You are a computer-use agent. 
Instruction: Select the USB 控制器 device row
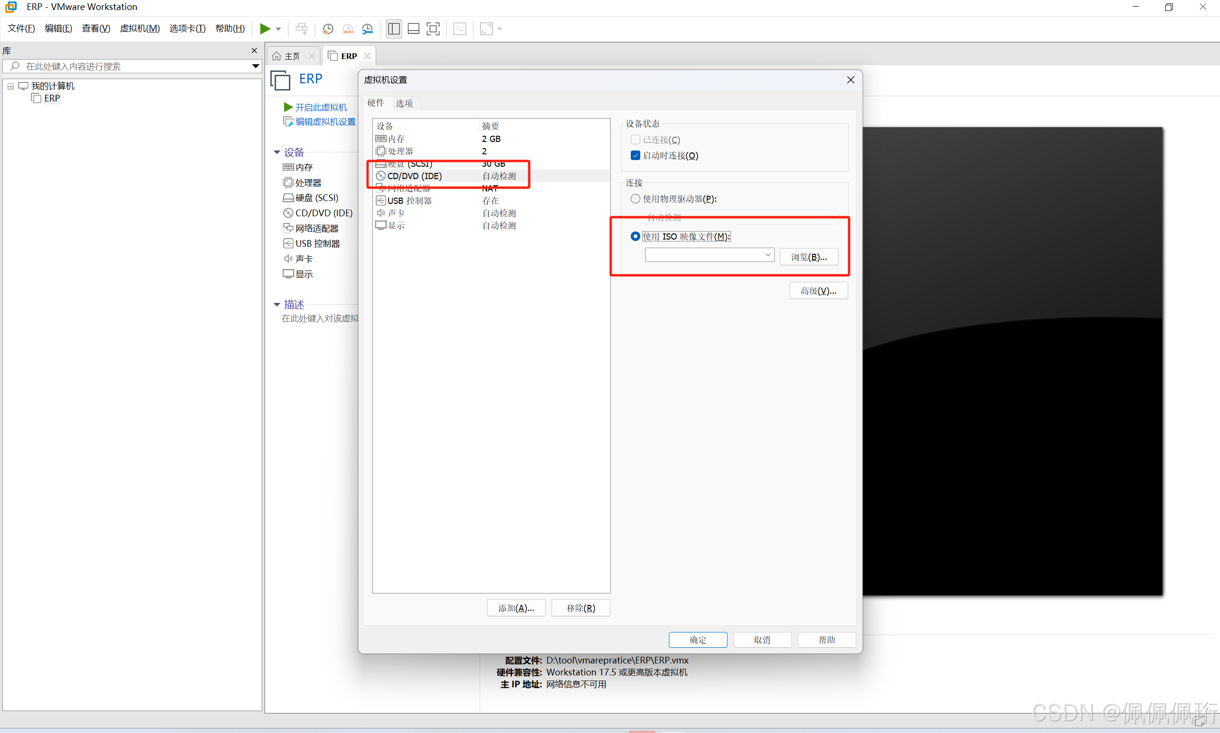click(x=410, y=201)
